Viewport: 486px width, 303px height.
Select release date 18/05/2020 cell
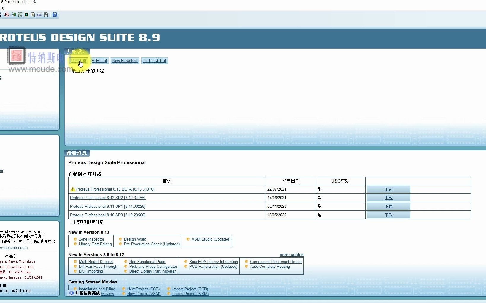(x=291, y=215)
